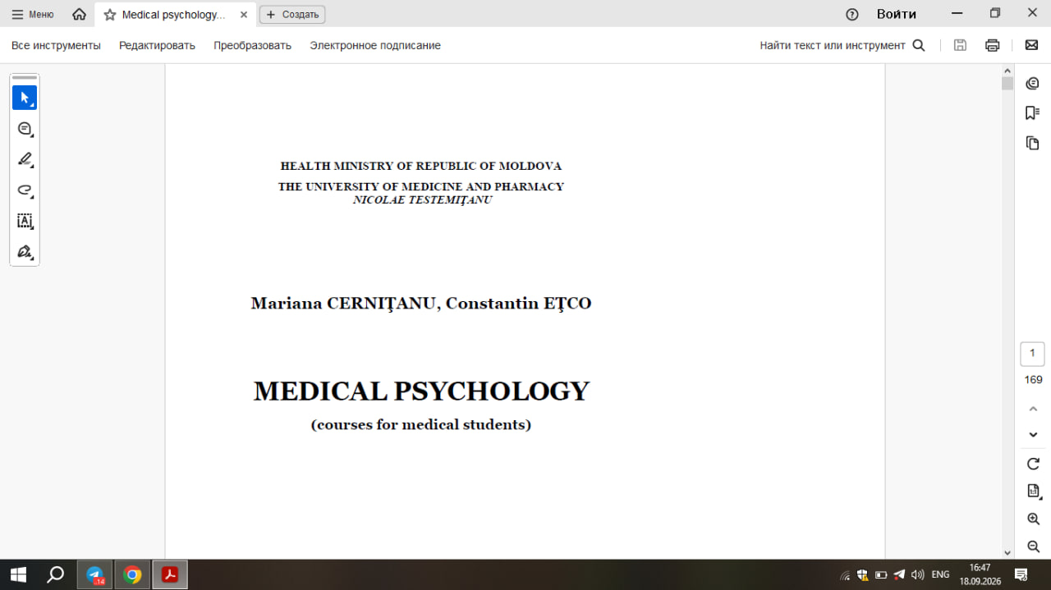Click the authors line Mariana CERNIŢANU
Image resolution: width=1051 pixels, height=590 pixels.
(x=421, y=304)
